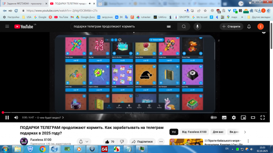Show more filter chips with right arrow
This screenshot has height=153, width=273.
(x=245, y=132)
